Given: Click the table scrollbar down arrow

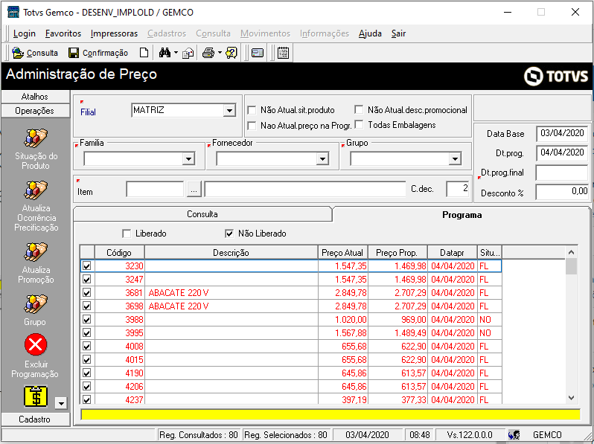Looking at the screenshot, I should (x=572, y=398).
